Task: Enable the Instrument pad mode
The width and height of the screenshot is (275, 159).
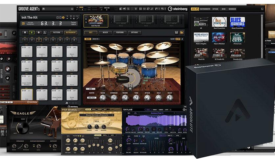Action: point(71,33)
